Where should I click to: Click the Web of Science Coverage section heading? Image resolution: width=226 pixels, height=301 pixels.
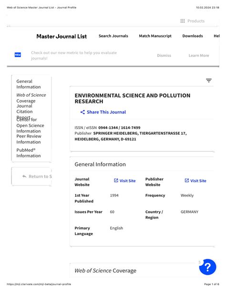pyautogui.click(x=105, y=271)
